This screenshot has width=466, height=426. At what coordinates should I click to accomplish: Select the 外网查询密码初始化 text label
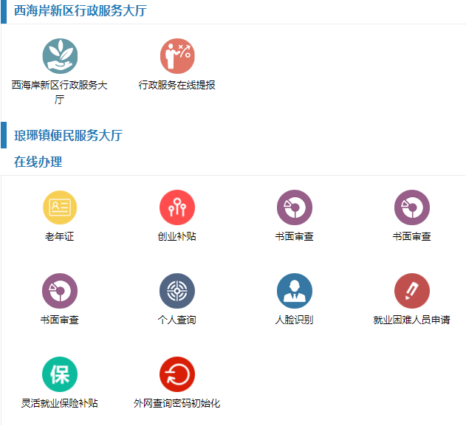pos(177,404)
